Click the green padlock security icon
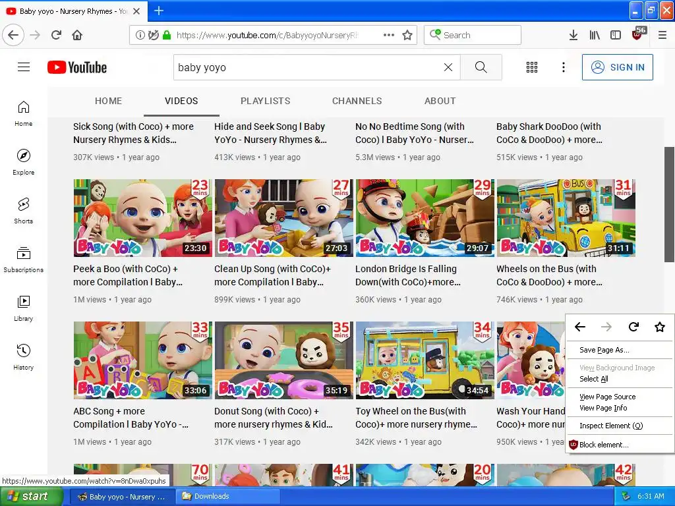The image size is (675, 506). coord(167,35)
